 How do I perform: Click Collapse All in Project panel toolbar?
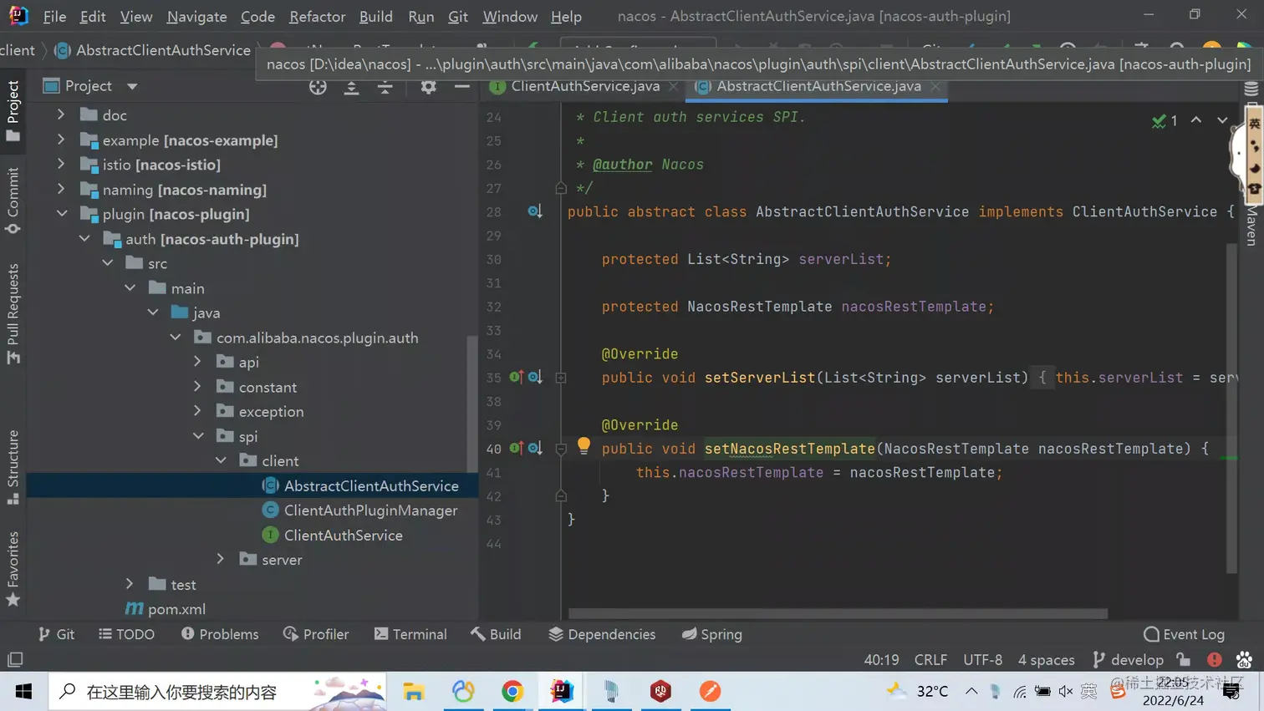[x=385, y=86]
